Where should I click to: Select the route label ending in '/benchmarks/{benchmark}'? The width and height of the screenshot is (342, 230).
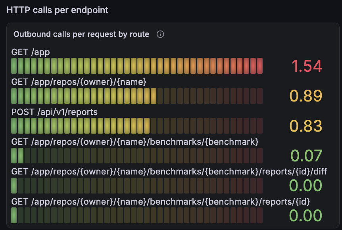coord(135,142)
